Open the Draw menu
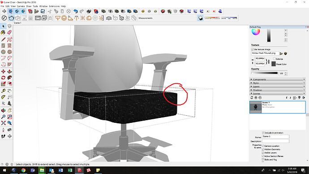The height and width of the screenshot is (174, 309). pyautogui.click(x=29, y=6)
